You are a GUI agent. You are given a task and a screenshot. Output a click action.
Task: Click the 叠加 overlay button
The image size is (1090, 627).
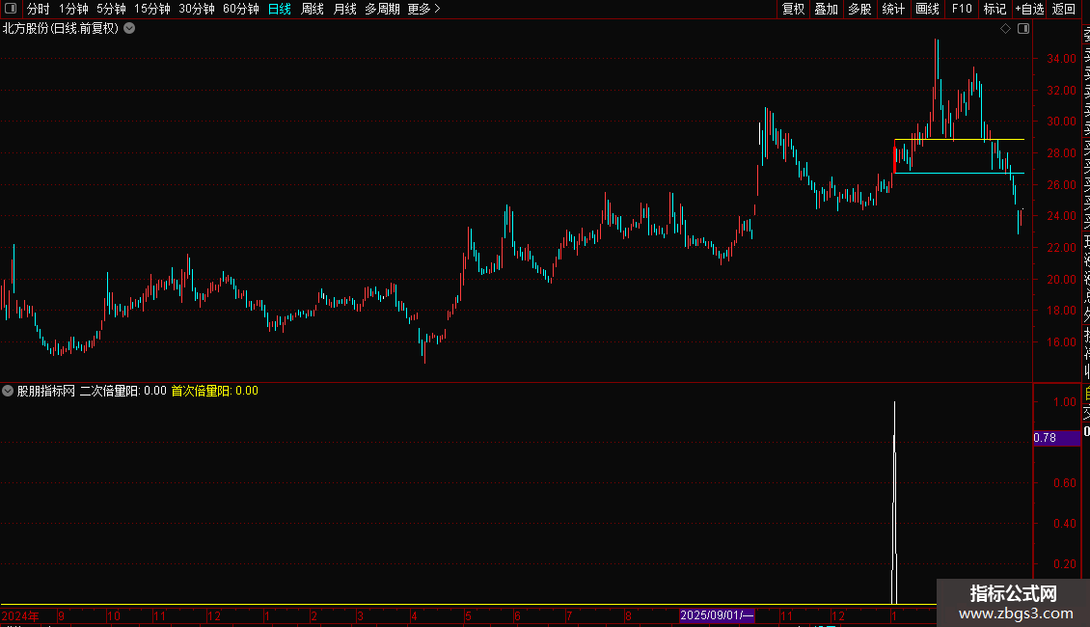coord(827,9)
